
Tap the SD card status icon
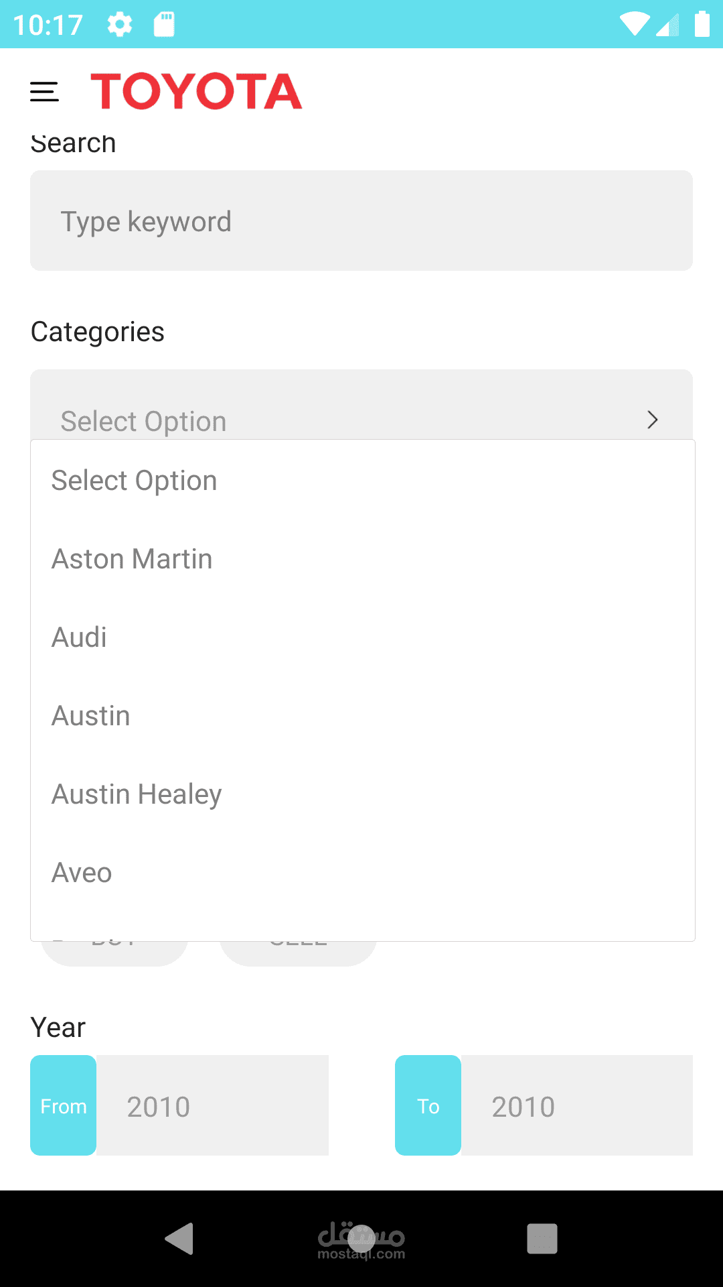(164, 25)
